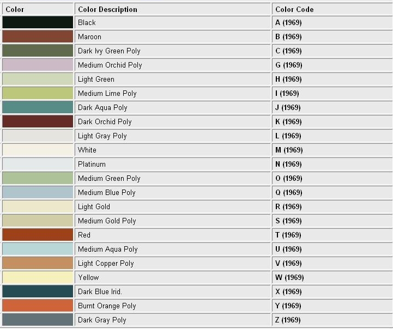393x329 pixels.
Task: Select the Medium Lime Poly swatch
Action: (38, 93)
